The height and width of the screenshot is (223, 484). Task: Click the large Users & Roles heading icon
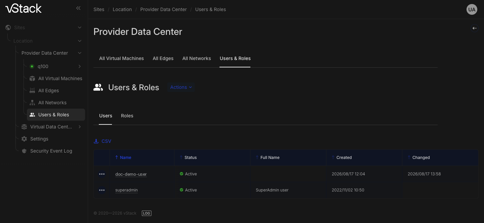click(98, 88)
